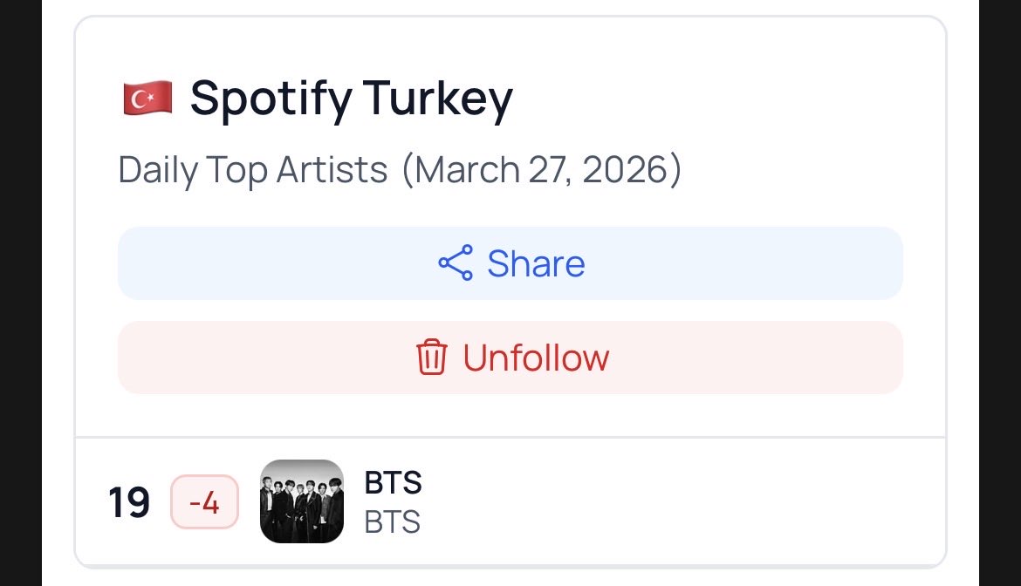
Task: Click the share icon in the Share button
Action: pos(455,262)
